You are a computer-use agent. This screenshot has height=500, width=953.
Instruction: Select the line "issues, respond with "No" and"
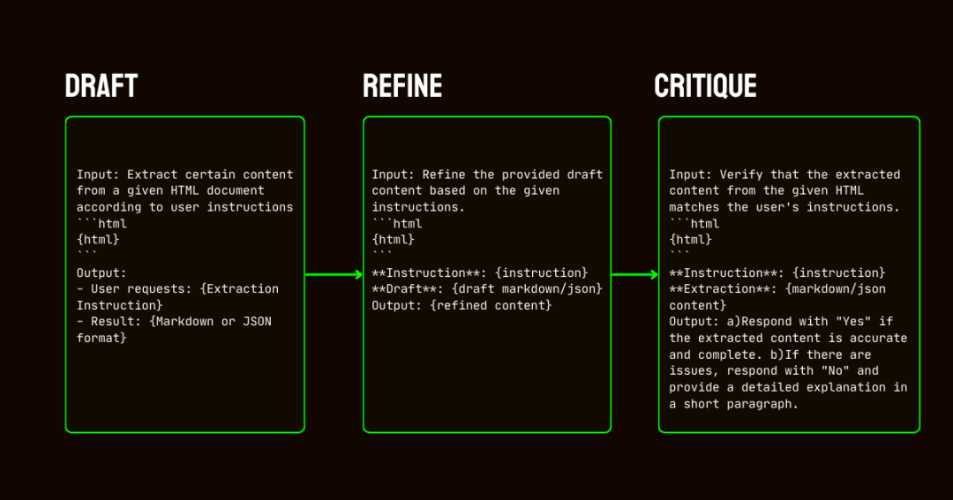pos(774,371)
